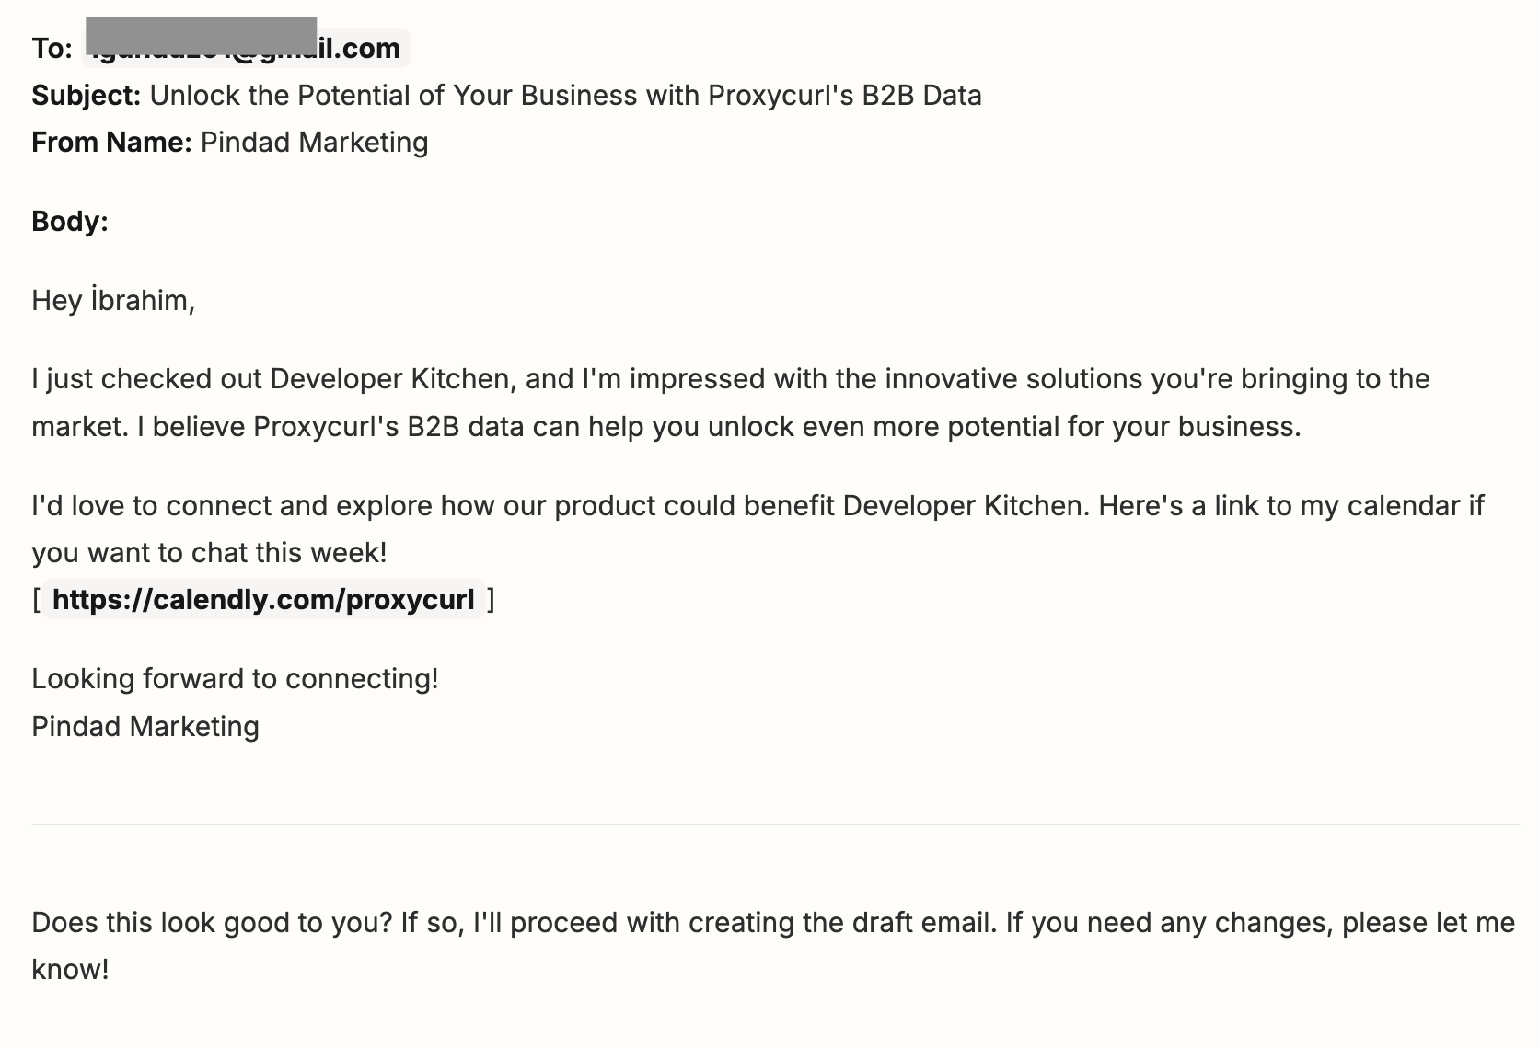The width and height of the screenshot is (1539, 1049).
Task: Open the calendly.com/proxycurl link
Action: [263, 600]
